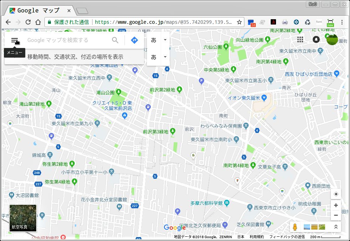Click the printer extension icon
350x241 pixels.
tap(285, 22)
